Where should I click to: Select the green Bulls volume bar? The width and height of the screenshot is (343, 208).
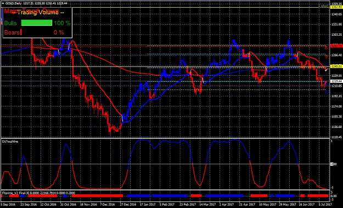[x=37, y=23]
